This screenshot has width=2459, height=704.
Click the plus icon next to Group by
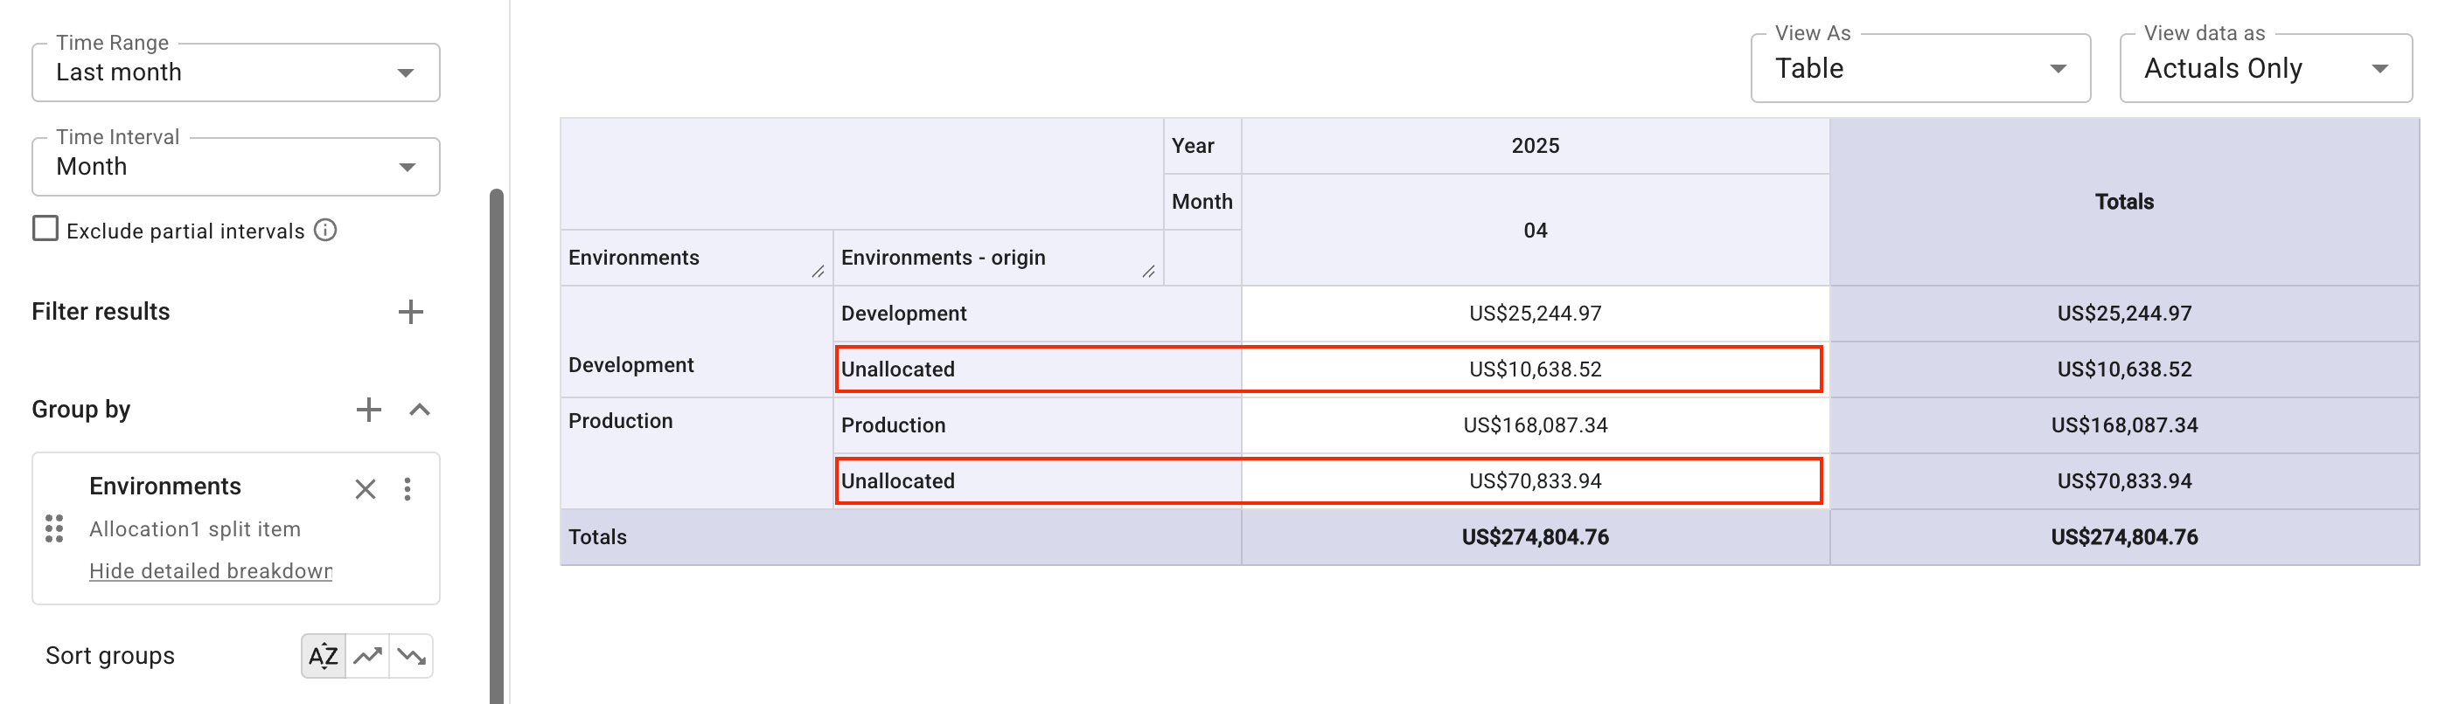click(368, 408)
